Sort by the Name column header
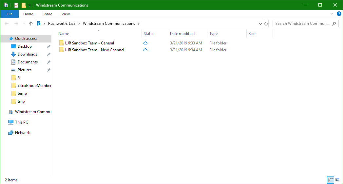Screen dimensions: 343x184 tap(64, 34)
